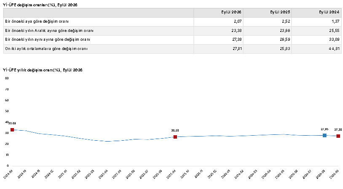The width and height of the screenshot is (343, 189).
Task: Click the 2025-02 x-axis label
Action: [x=76, y=174]
